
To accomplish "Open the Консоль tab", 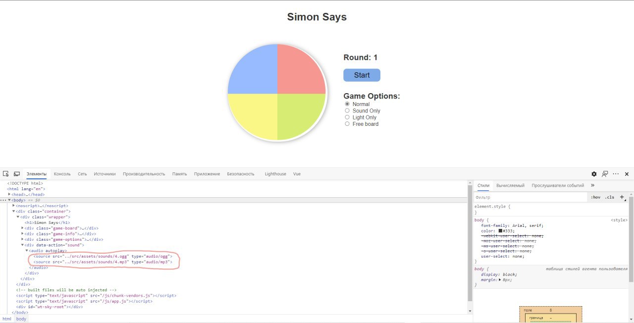I will 62,174.
